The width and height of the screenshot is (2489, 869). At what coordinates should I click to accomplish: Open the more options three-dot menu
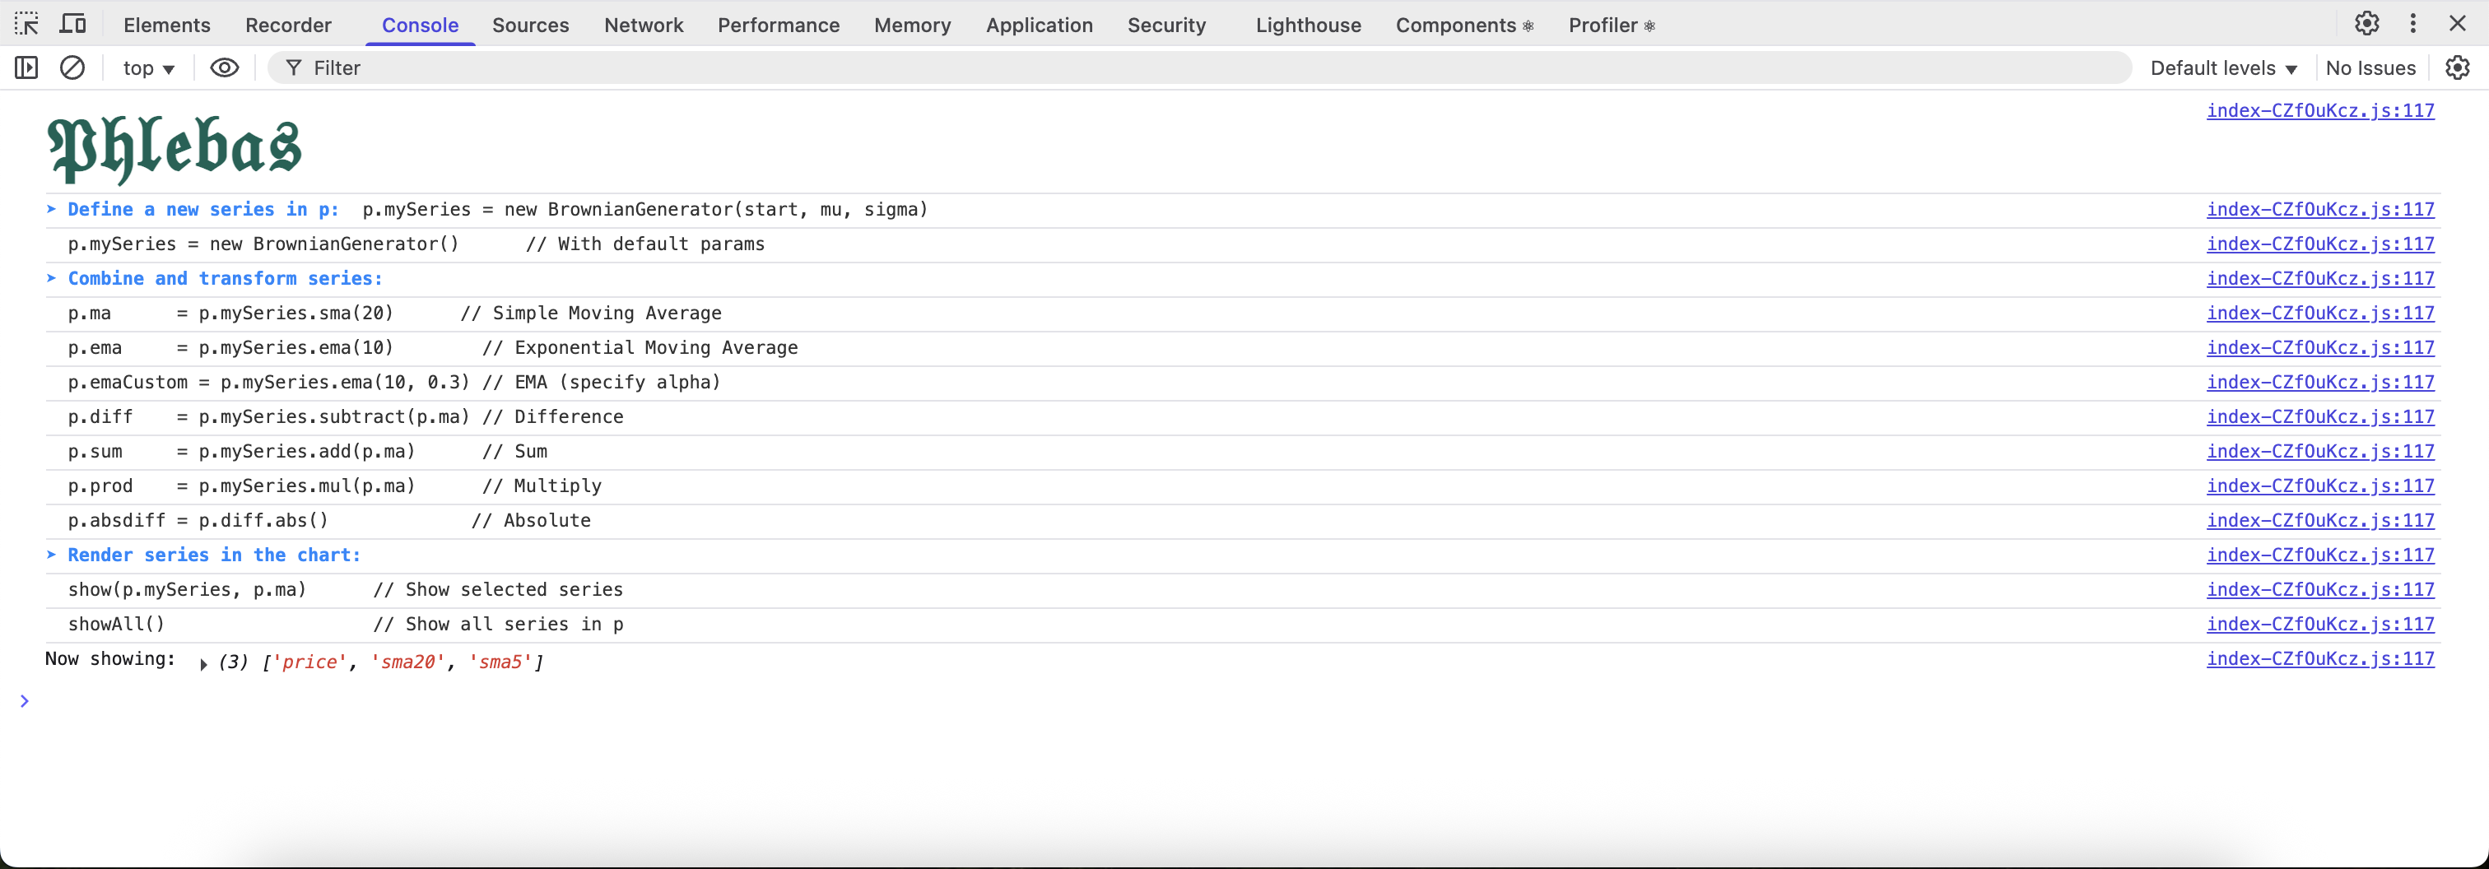pyautogui.click(x=2412, y=23)
